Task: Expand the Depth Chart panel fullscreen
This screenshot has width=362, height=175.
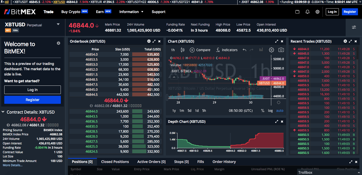Action: point(277,122)
